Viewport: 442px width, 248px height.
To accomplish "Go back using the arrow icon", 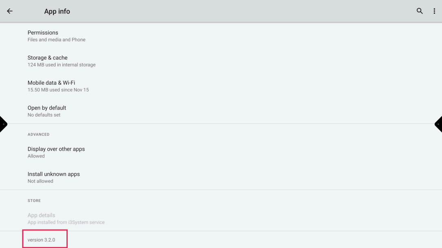I will tap(10, 11).
